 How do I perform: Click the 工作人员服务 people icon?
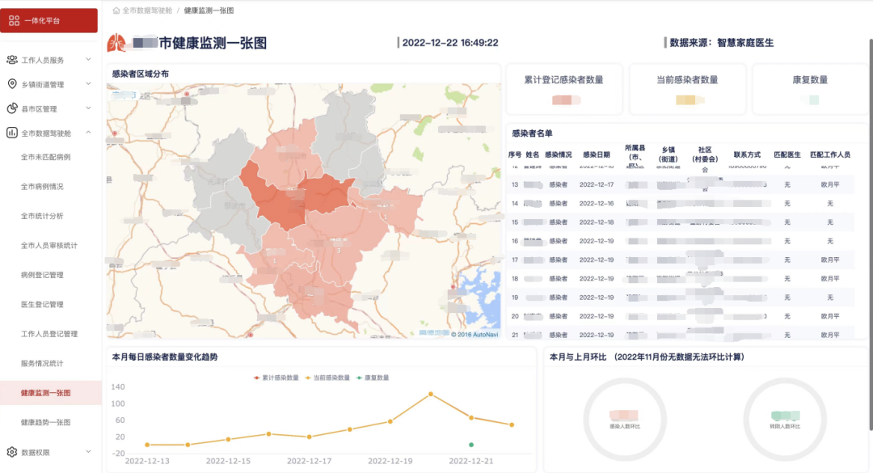pos(11,60)
